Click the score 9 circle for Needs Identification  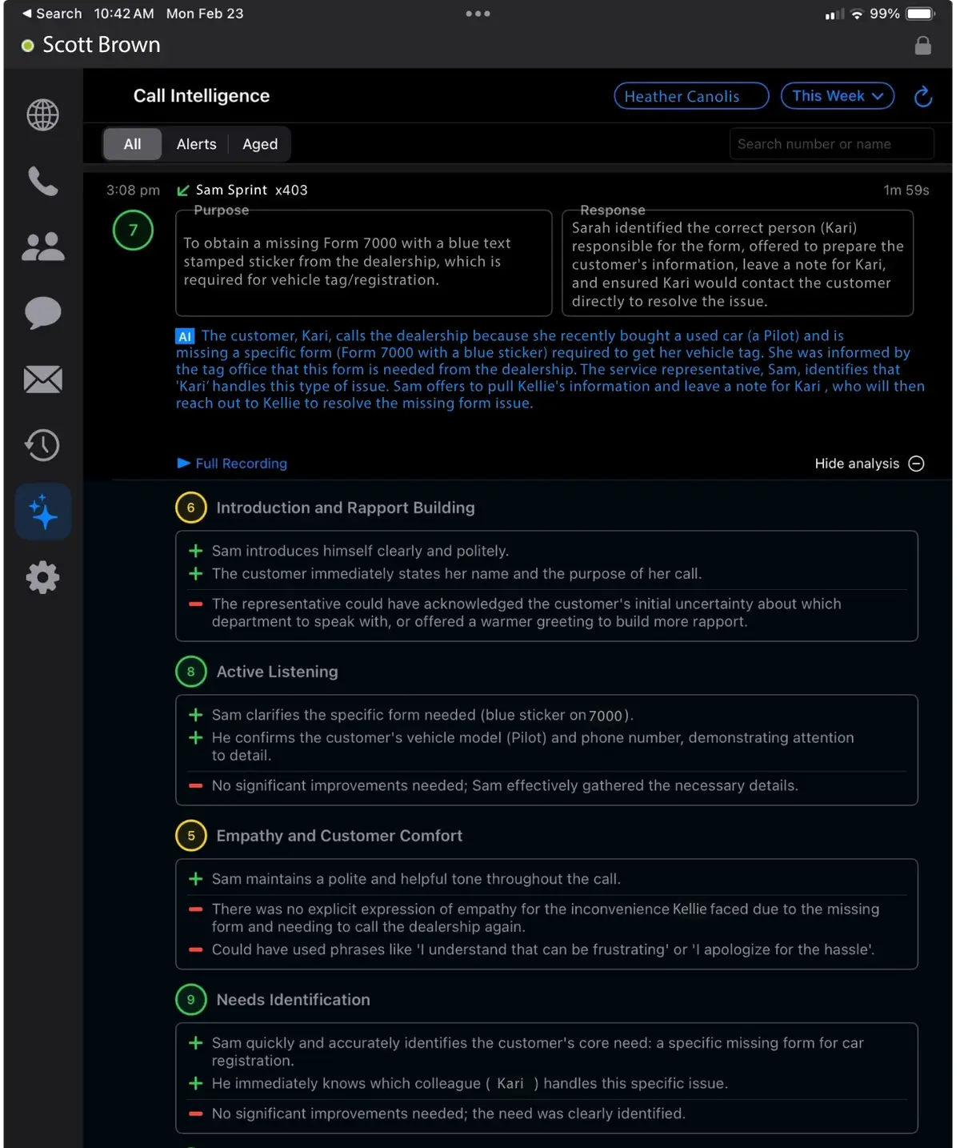(190, 1000)
